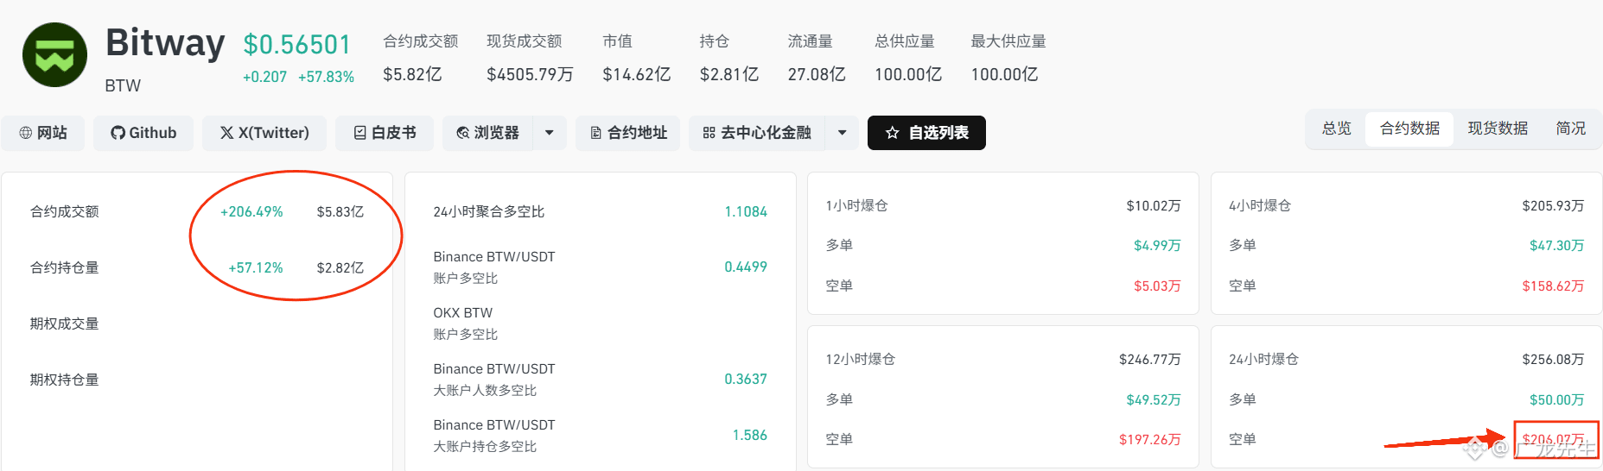Click the header 合约成交额 value $5.82亿
This screenshot has height=471, width=1603.
(x=413, y=75)
